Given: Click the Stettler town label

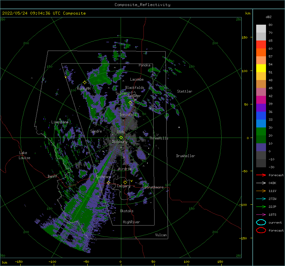Looking at the screenshot, I should click(185, 91).
